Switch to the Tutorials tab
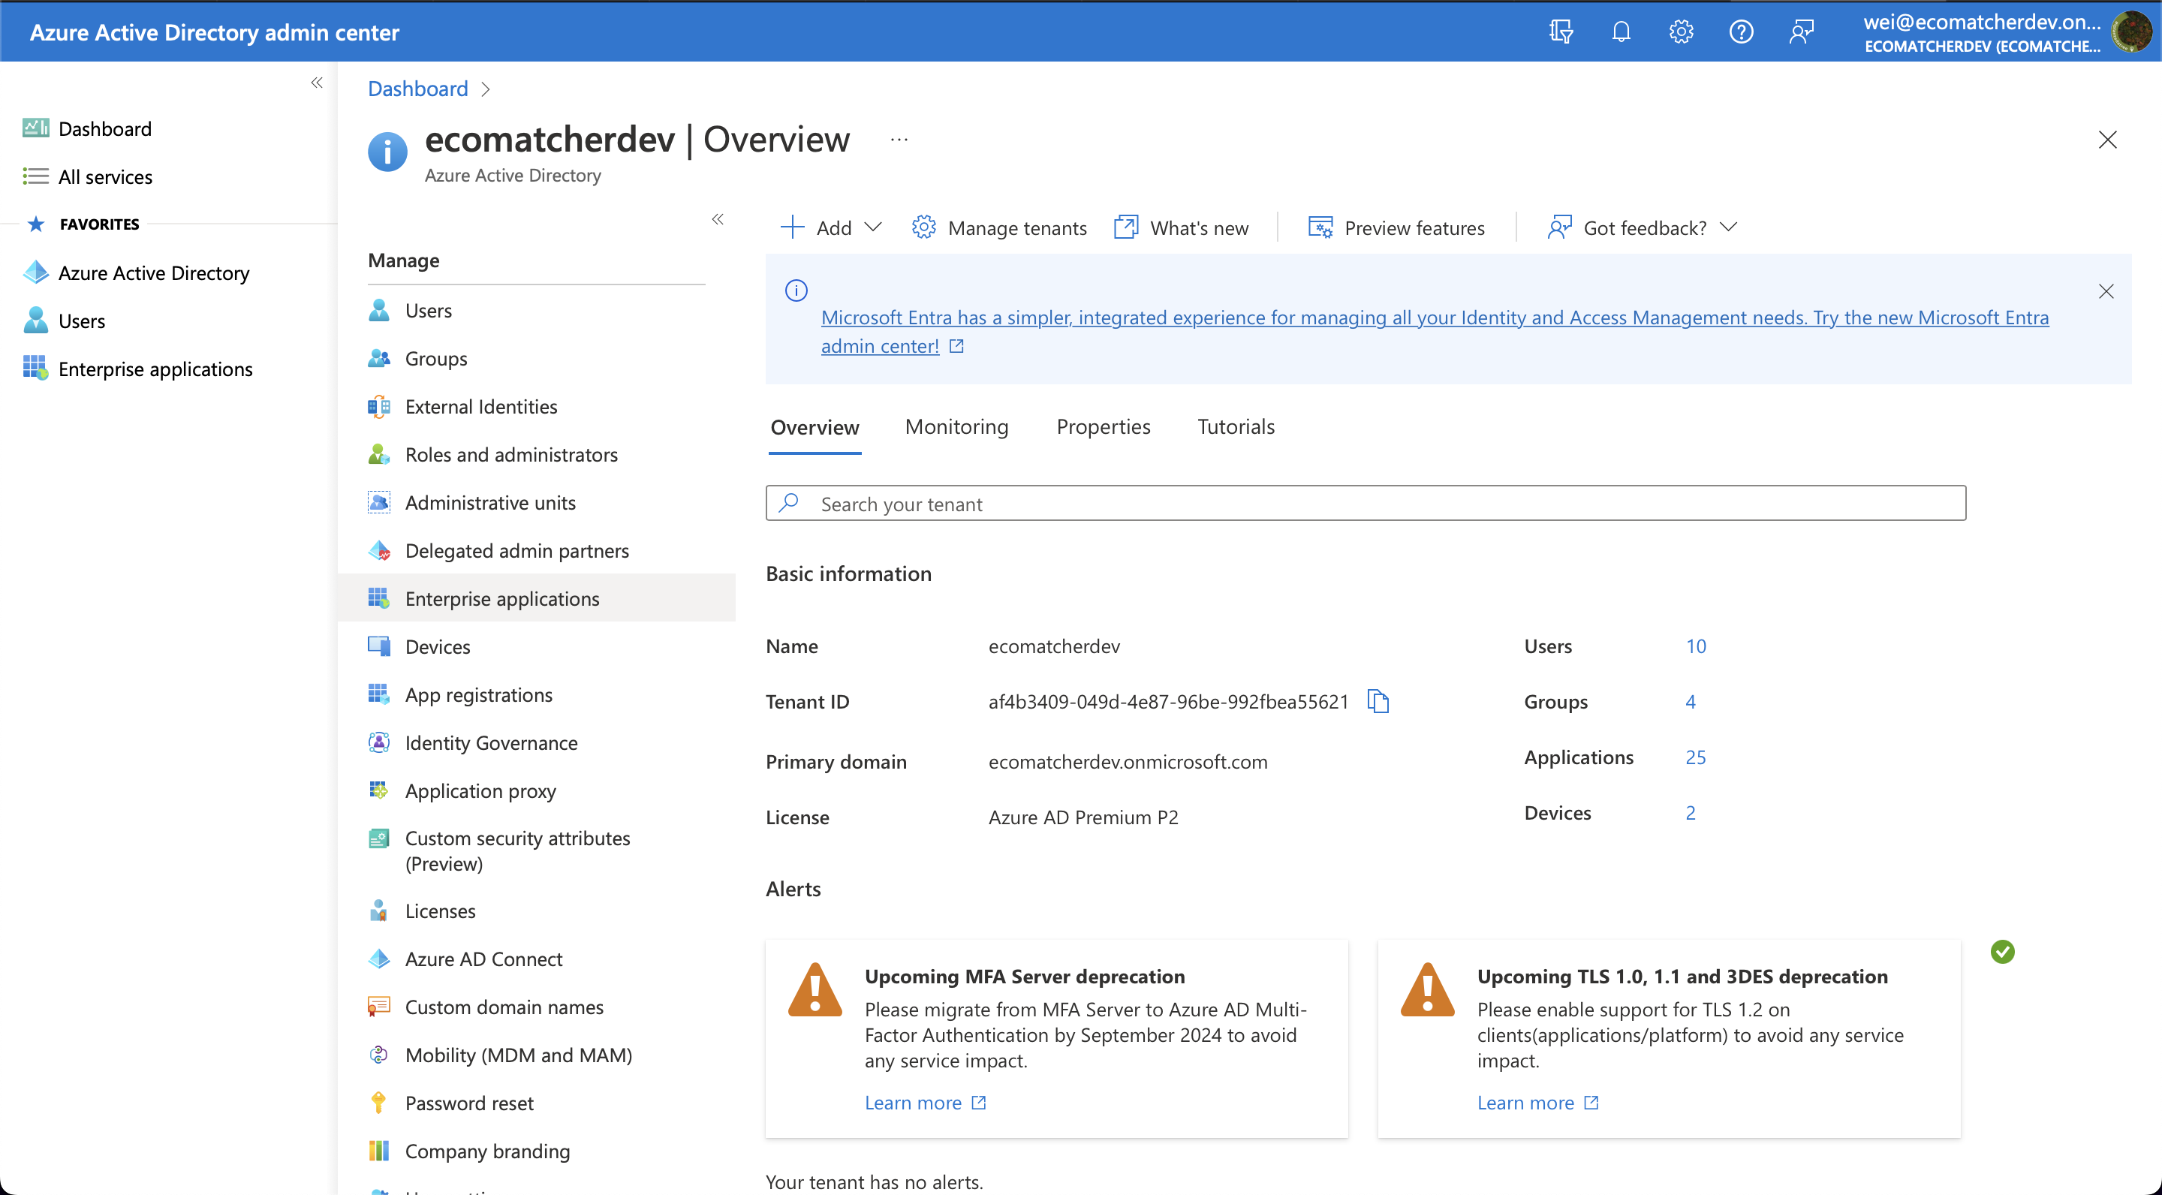The height and width of the screenshot is (1195, 2162). 1236,427
